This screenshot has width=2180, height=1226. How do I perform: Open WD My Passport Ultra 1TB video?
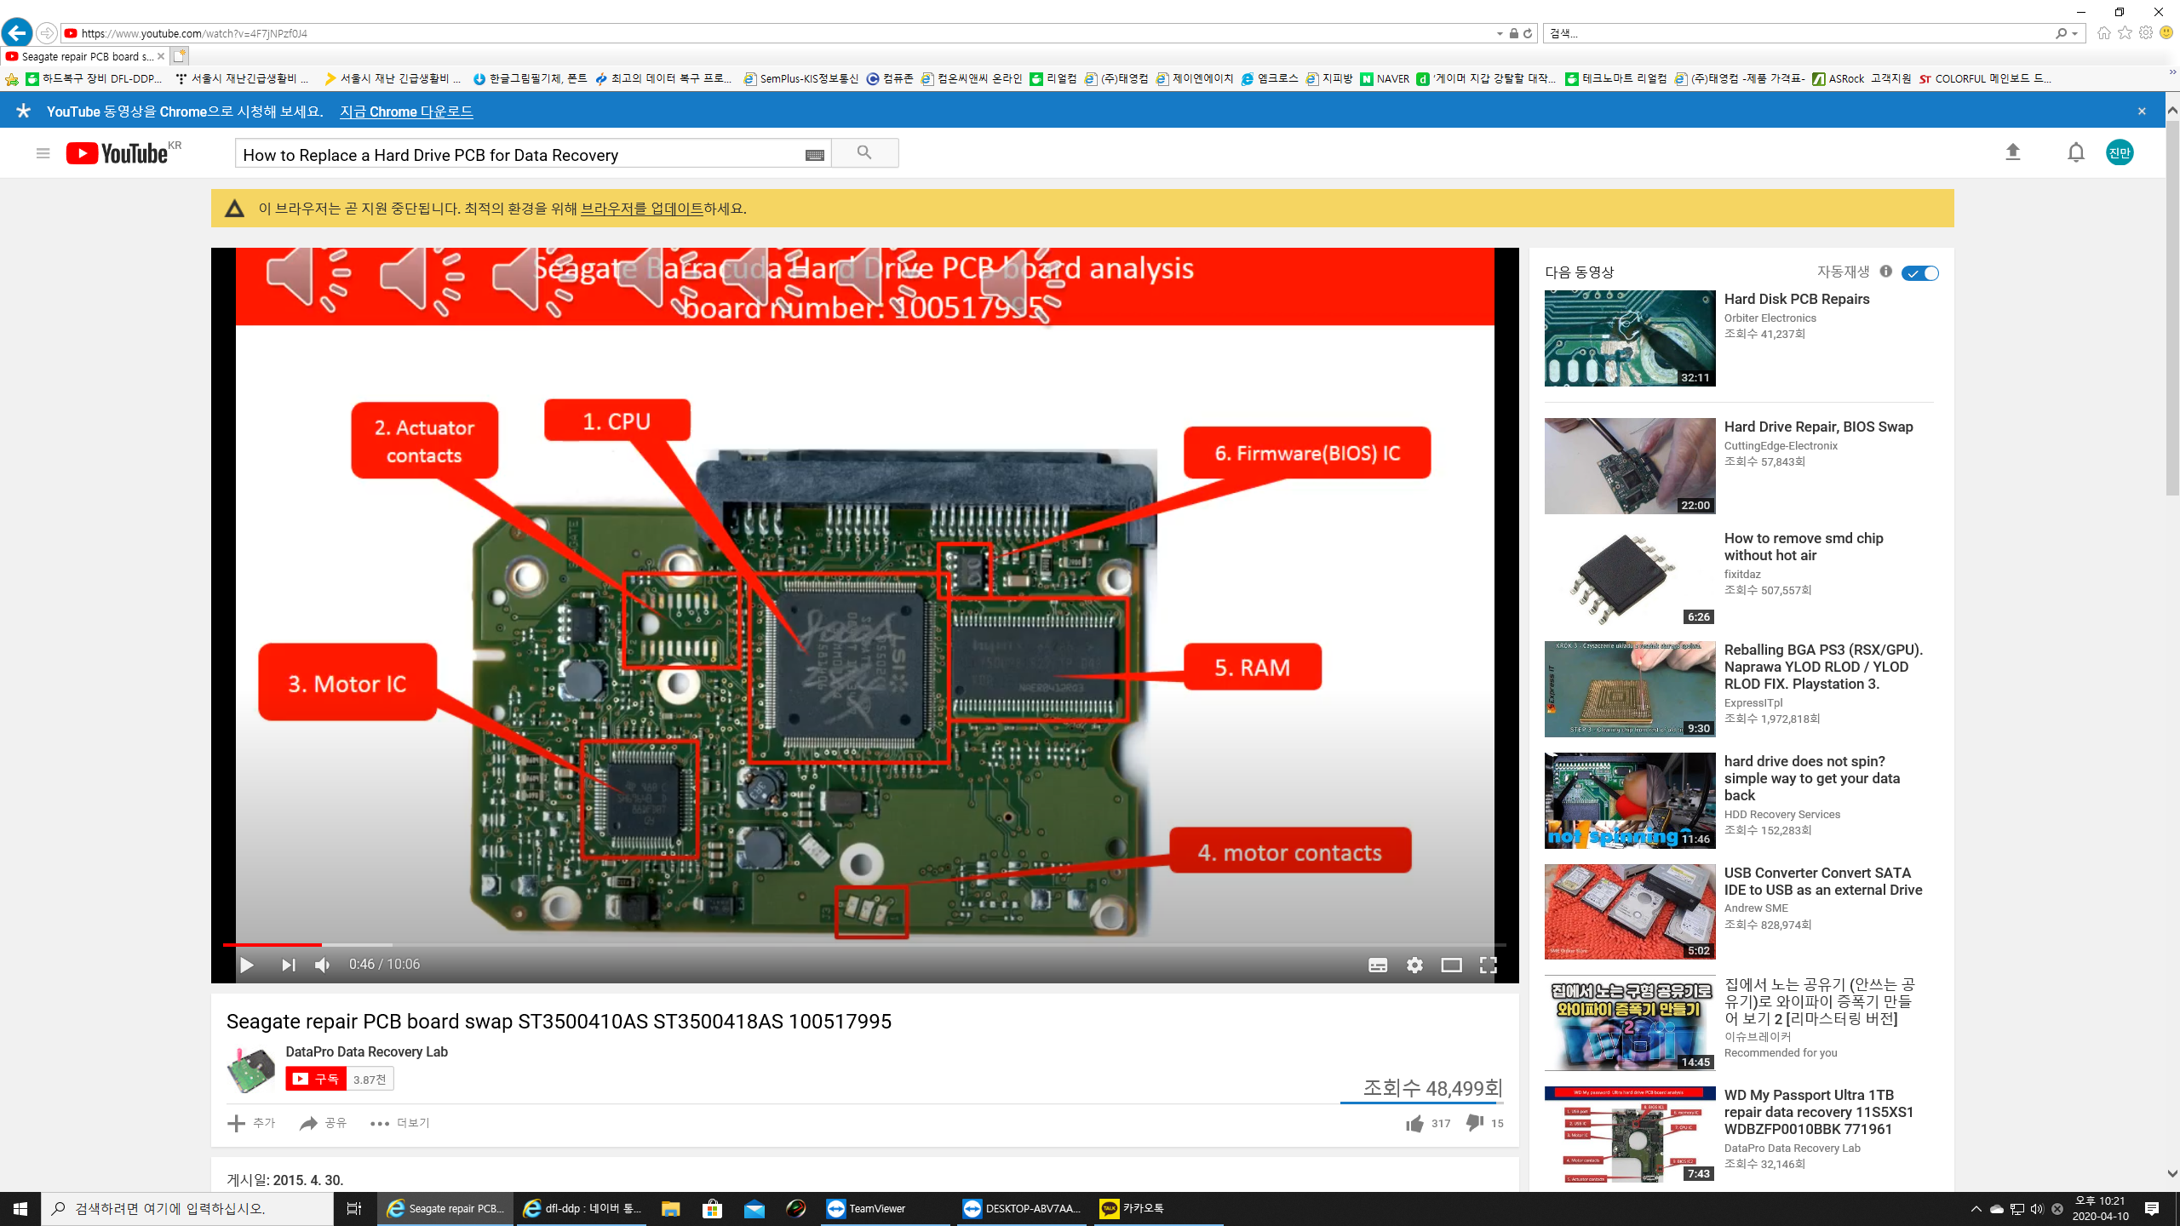click(1818, 1112)
